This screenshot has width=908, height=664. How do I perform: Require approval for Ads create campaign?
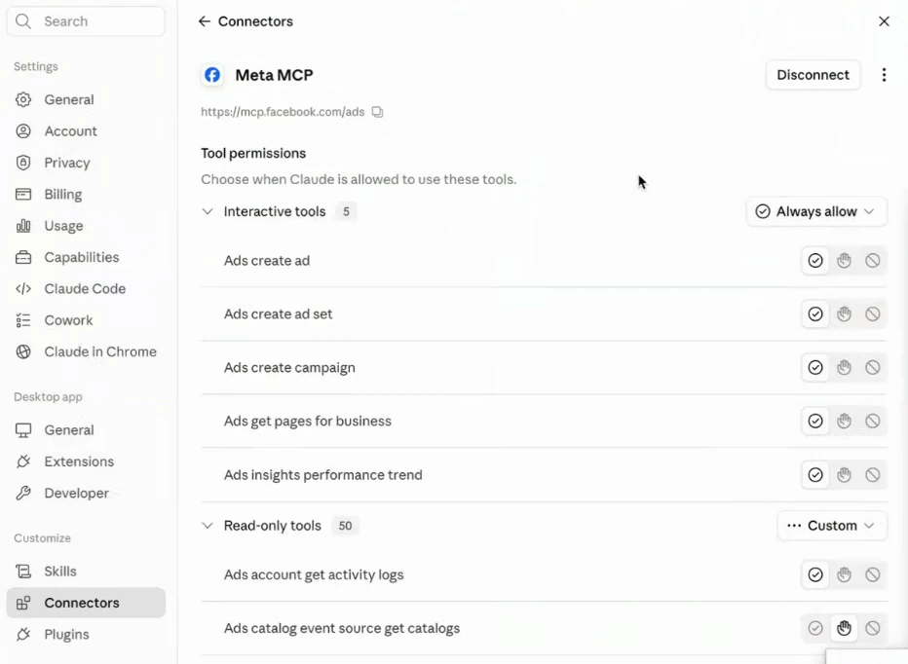(845, 368)
